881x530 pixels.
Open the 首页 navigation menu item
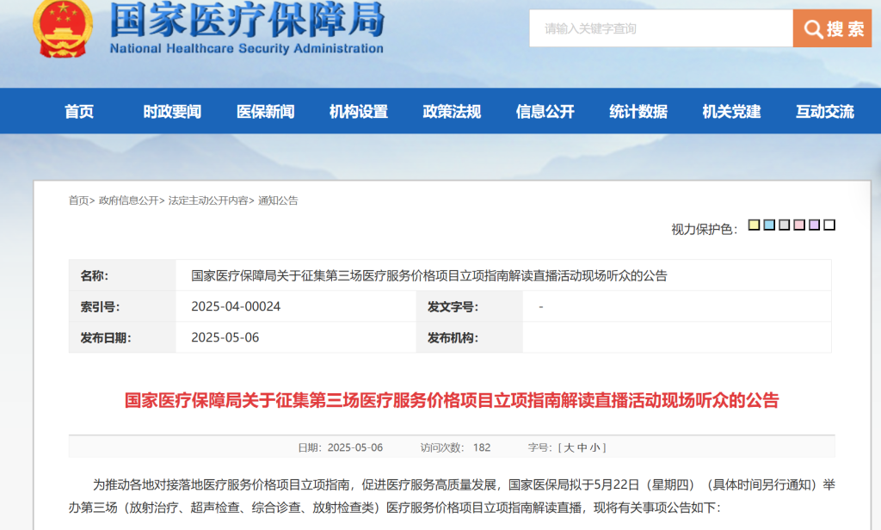78,111
